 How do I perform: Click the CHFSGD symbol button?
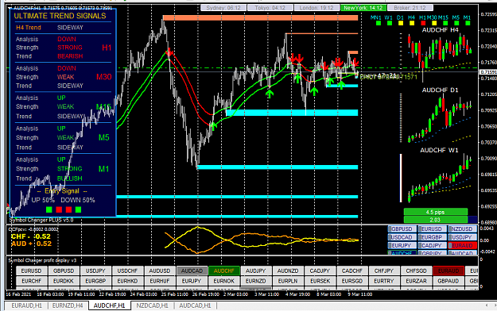click(416, 271)
